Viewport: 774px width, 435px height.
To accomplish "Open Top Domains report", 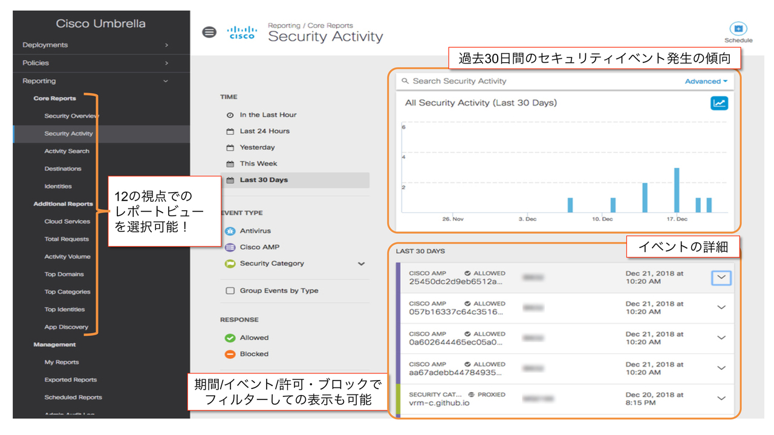I will (64, 274).
